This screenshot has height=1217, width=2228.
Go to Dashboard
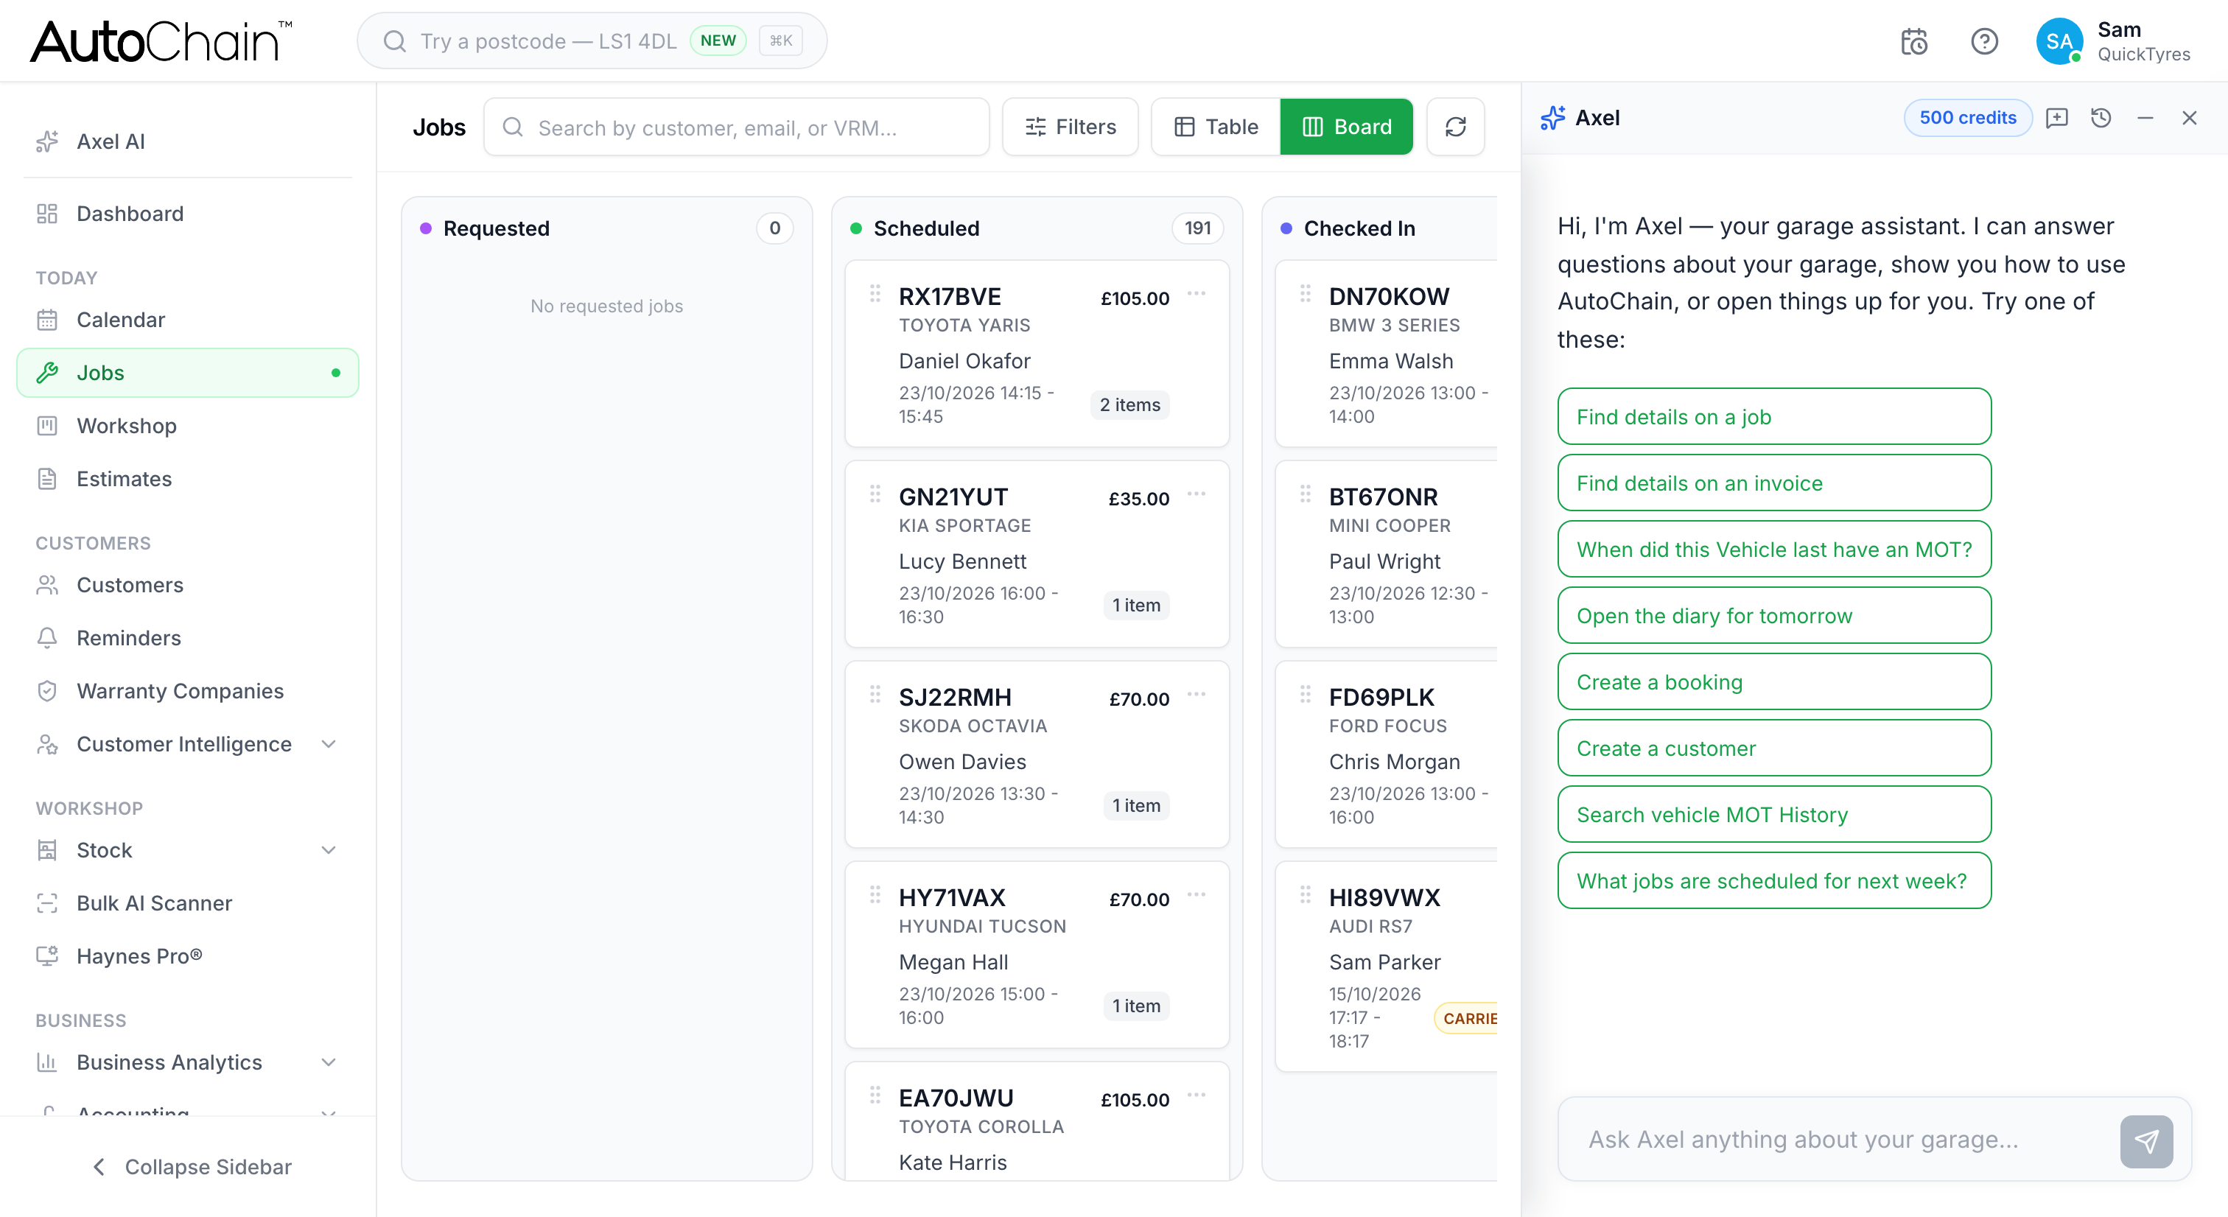(x=188, y=214)
